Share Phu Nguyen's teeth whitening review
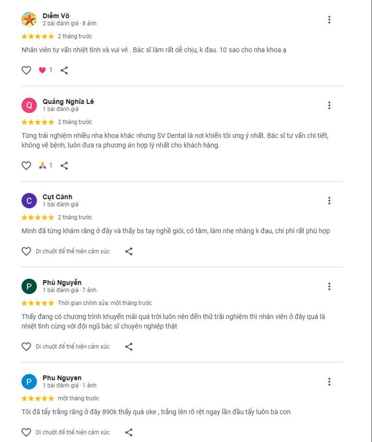This screenshot has height=442, width=372. click(x=129, y=432)
